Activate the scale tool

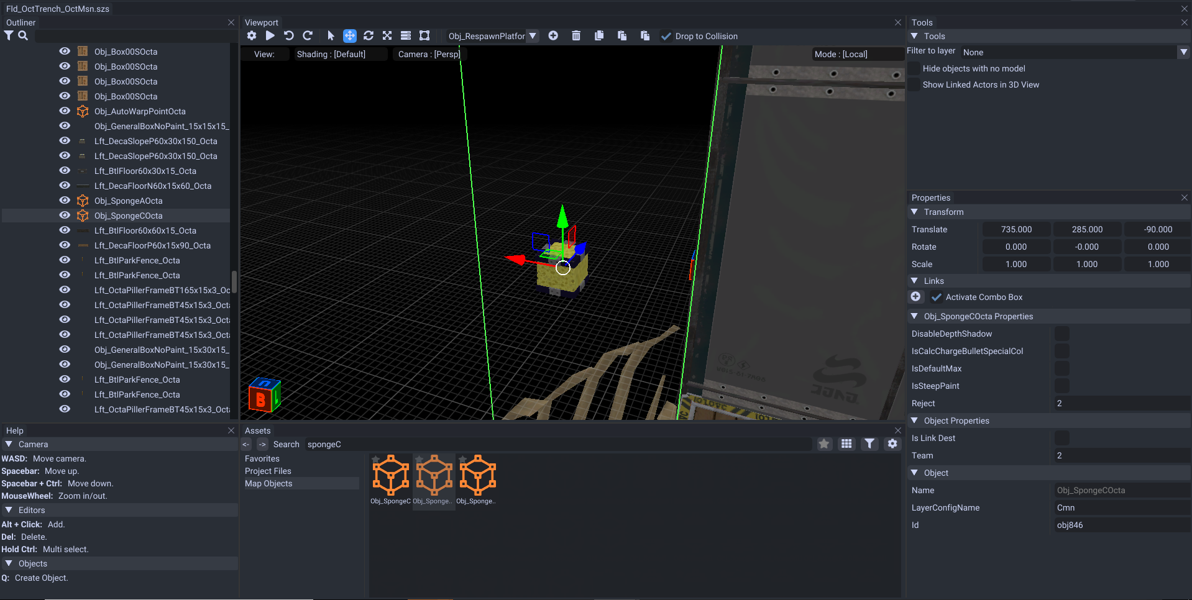click(387, 36)
